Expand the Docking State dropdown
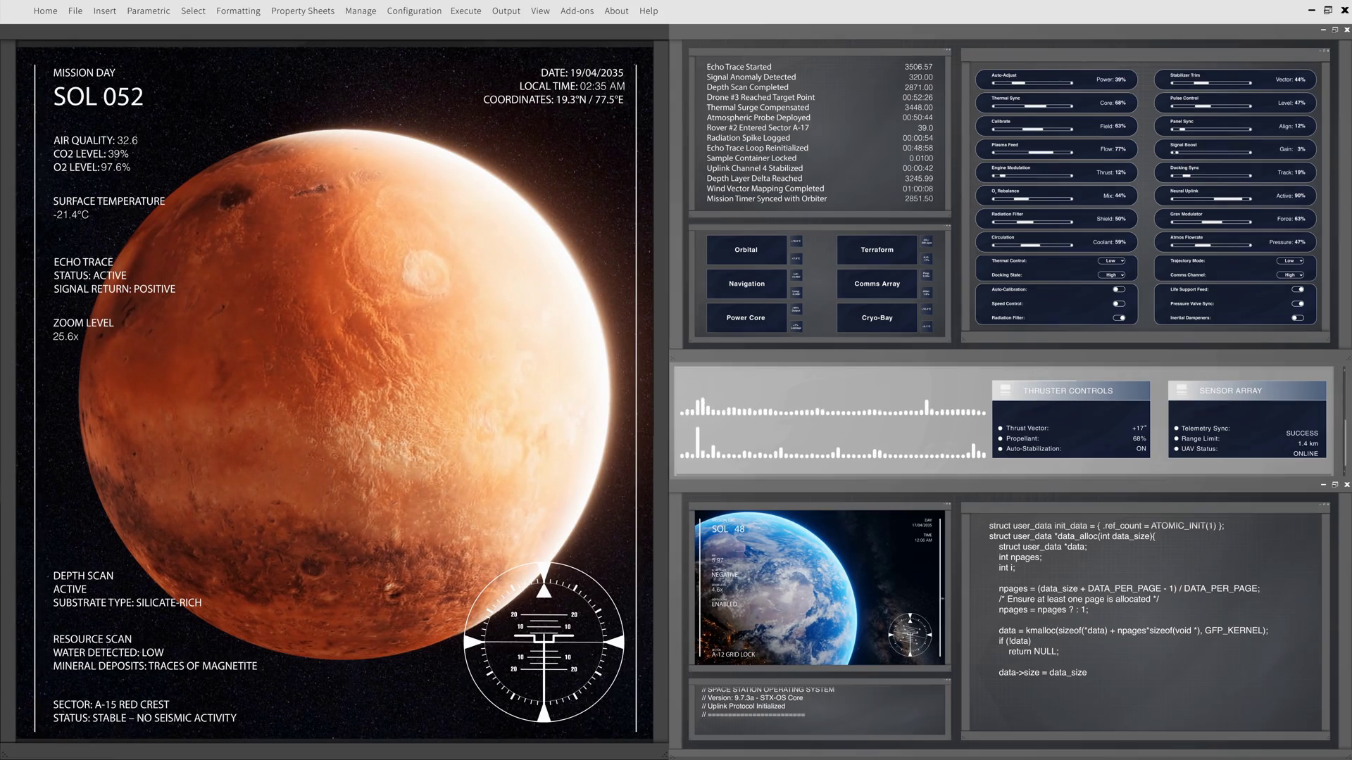 coord(1111,275)
